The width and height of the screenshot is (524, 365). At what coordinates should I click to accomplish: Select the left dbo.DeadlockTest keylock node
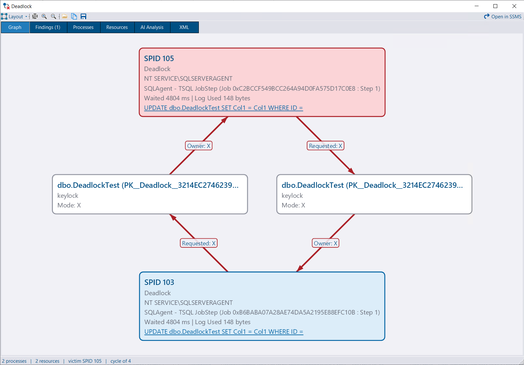(x=150, y=194)
